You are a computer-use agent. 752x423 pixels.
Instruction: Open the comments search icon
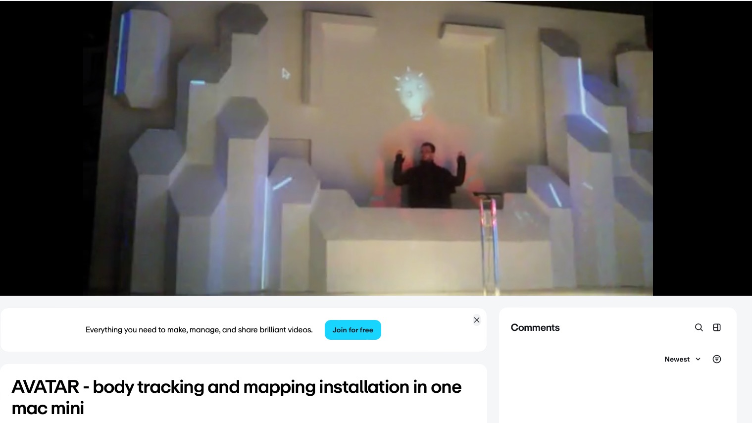click(x=699, y=327)
